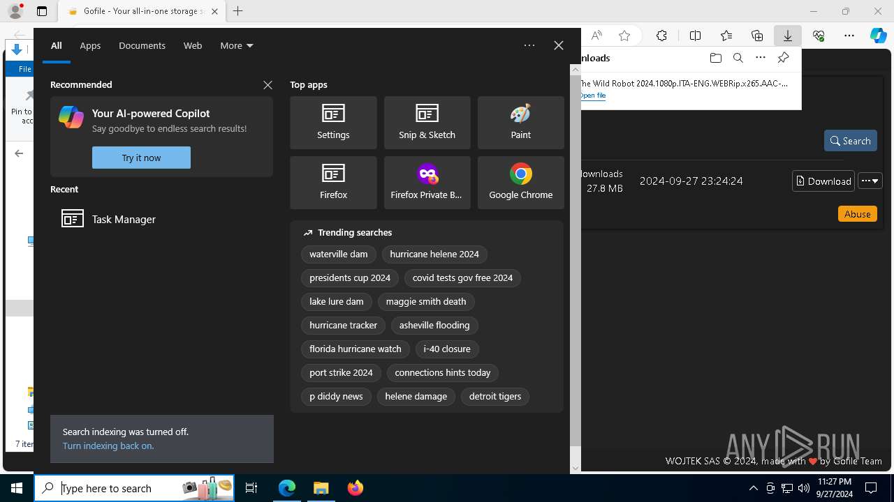This screenshot has width=894, height=502.
Task: Open Edge Settings and more menu
Action: coord(849,36)
